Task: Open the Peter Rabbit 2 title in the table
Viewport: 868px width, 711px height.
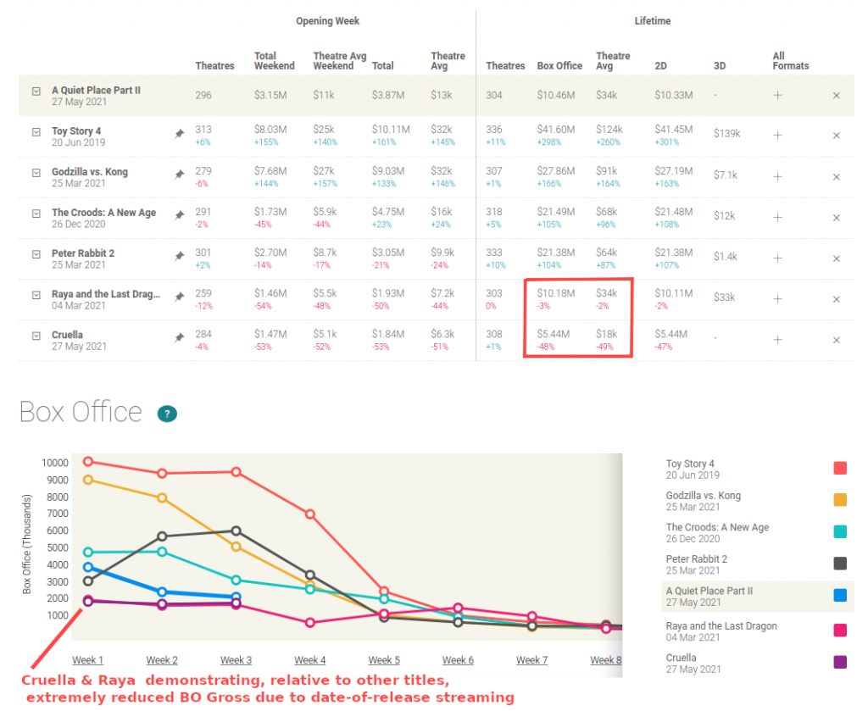Action: tap(83, 253)
